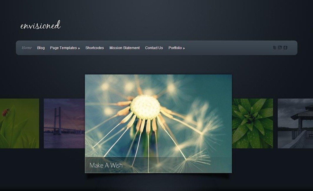Image resolution: width=313 pixels, height=191 pixels.
Task: Open the Contact Us page
Action: click(154, 48)
